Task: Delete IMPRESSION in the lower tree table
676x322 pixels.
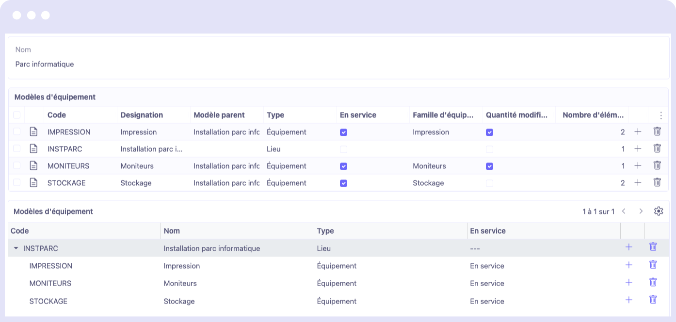Action: (653, 265)
